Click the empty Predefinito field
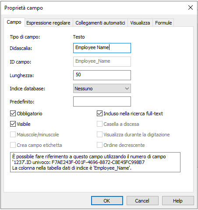 102,101
